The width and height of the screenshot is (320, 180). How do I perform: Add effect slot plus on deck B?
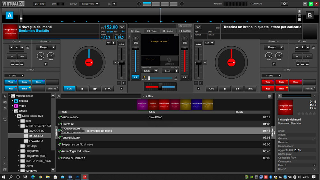tap(274, 64)
